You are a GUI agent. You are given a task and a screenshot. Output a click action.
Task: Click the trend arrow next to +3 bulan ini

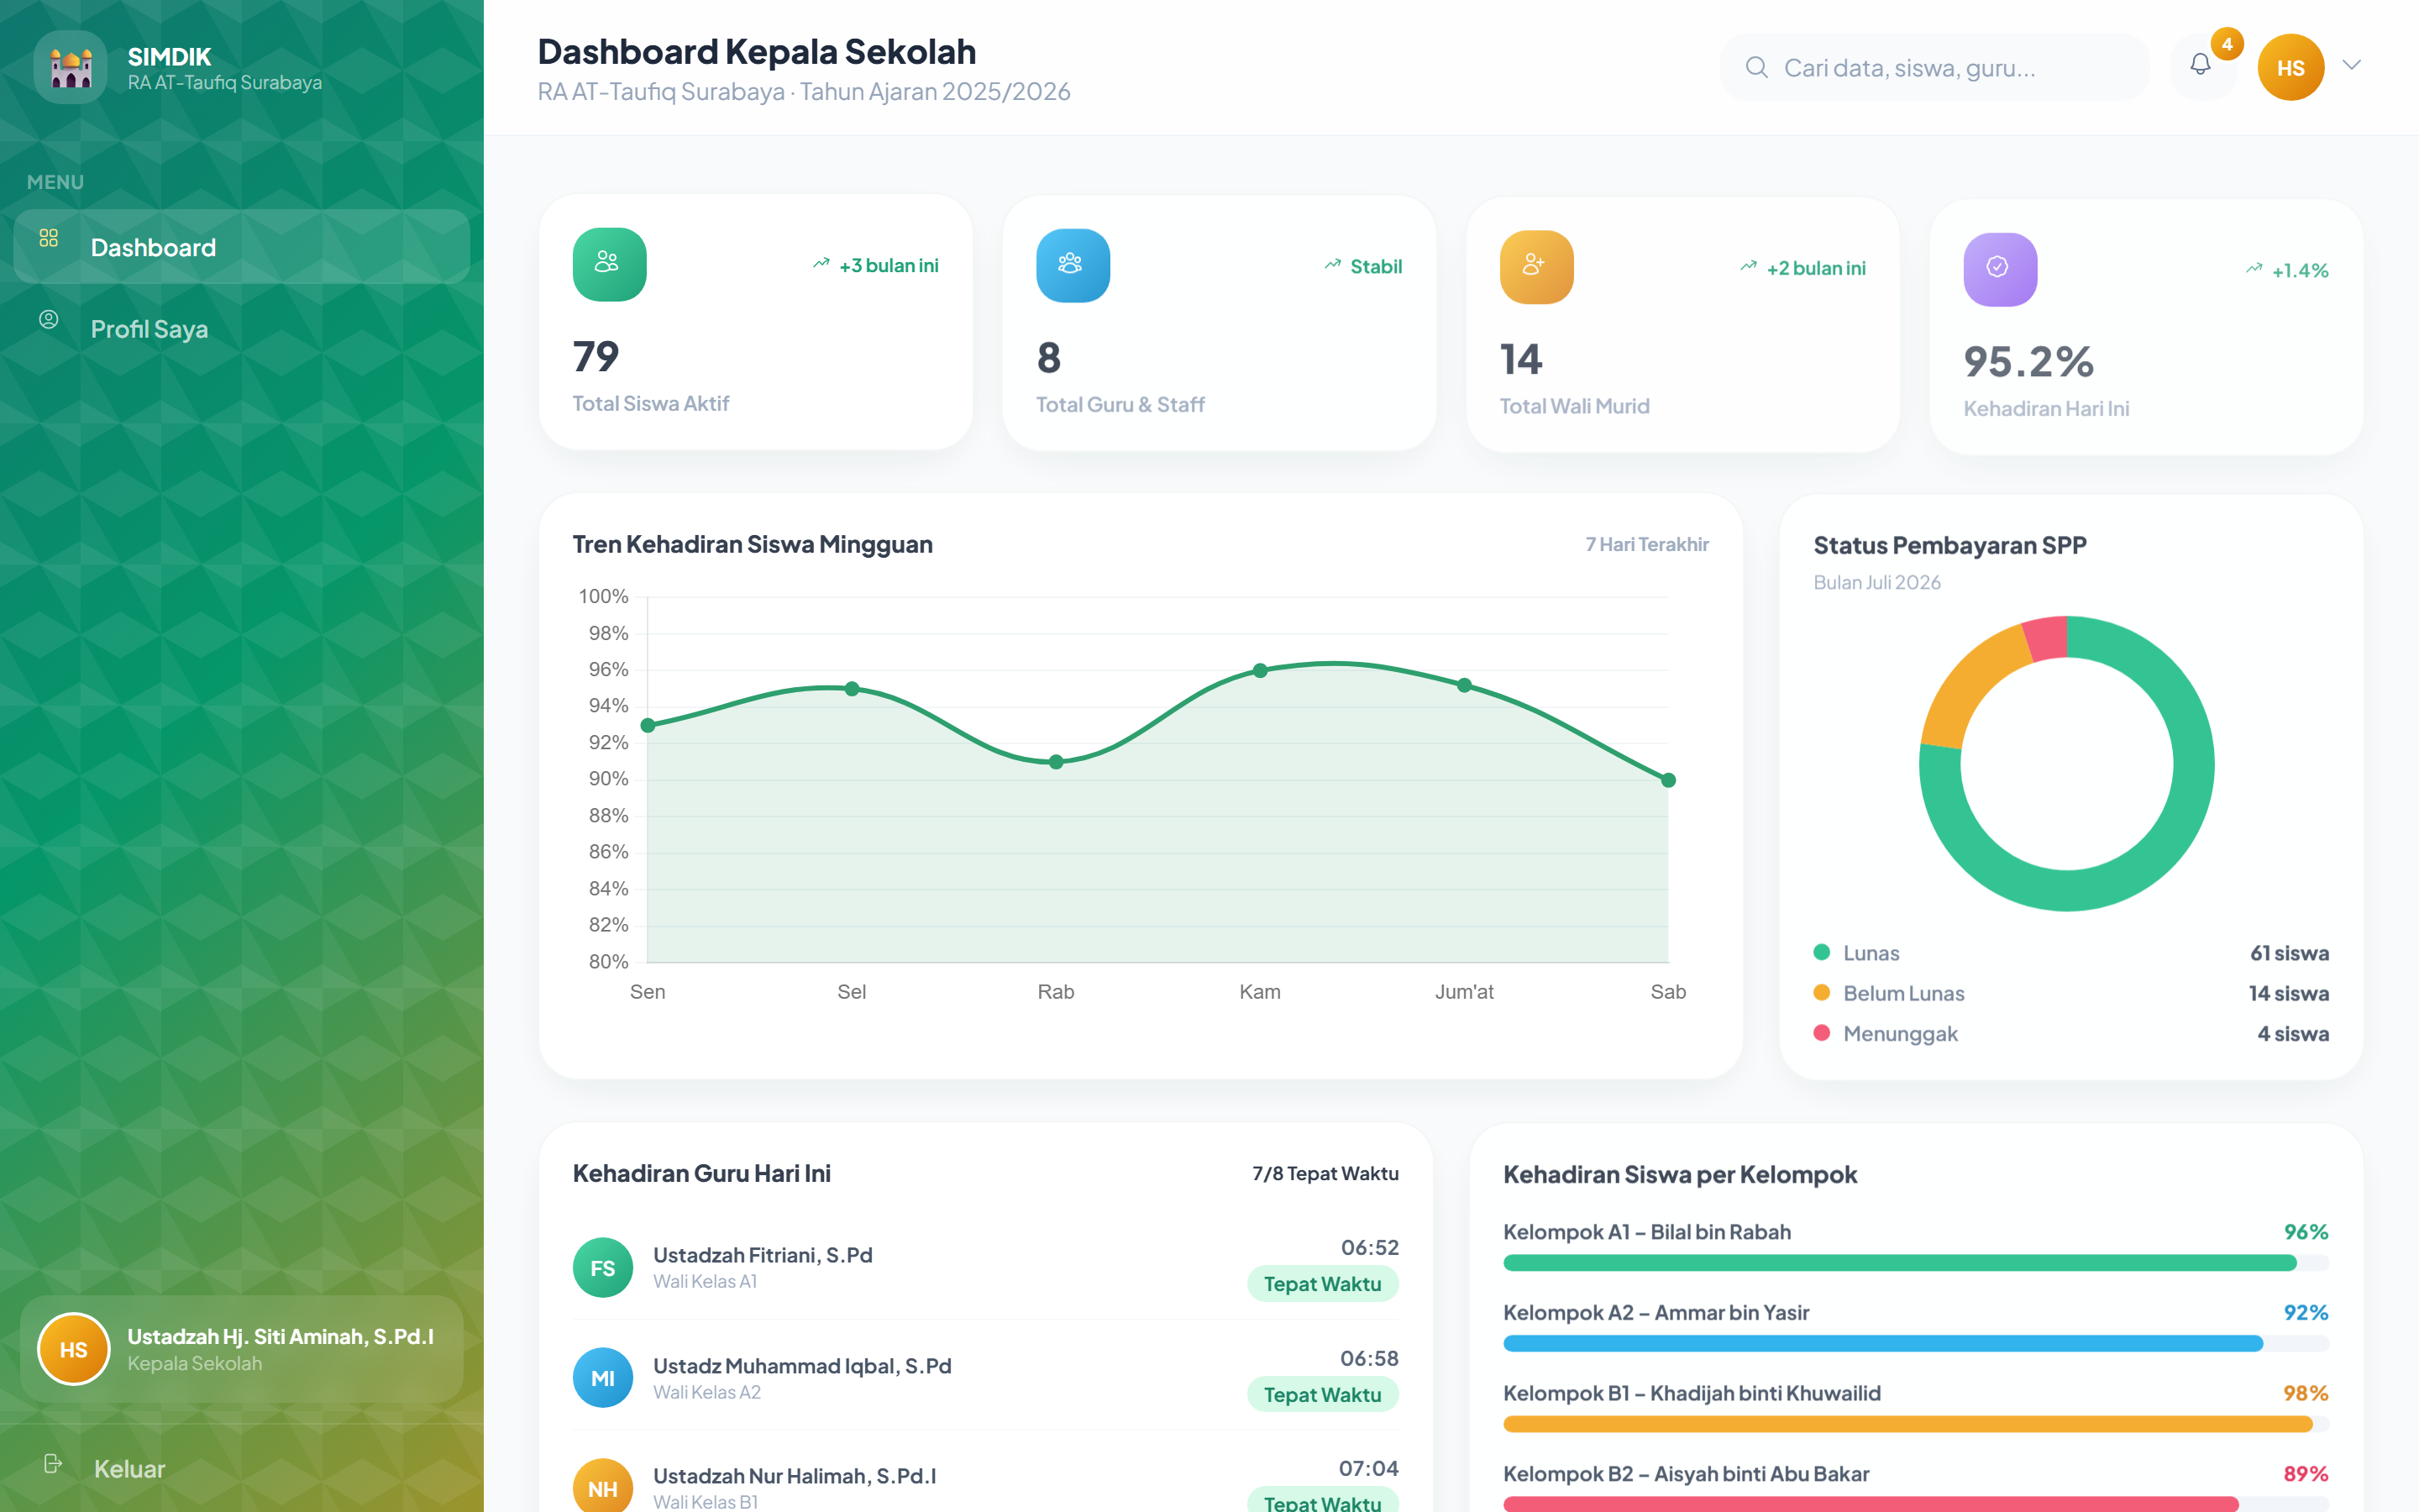pyautogui.click(x=821, y=264)
